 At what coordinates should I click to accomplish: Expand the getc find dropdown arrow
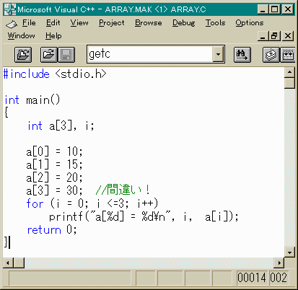coord(218,54)
